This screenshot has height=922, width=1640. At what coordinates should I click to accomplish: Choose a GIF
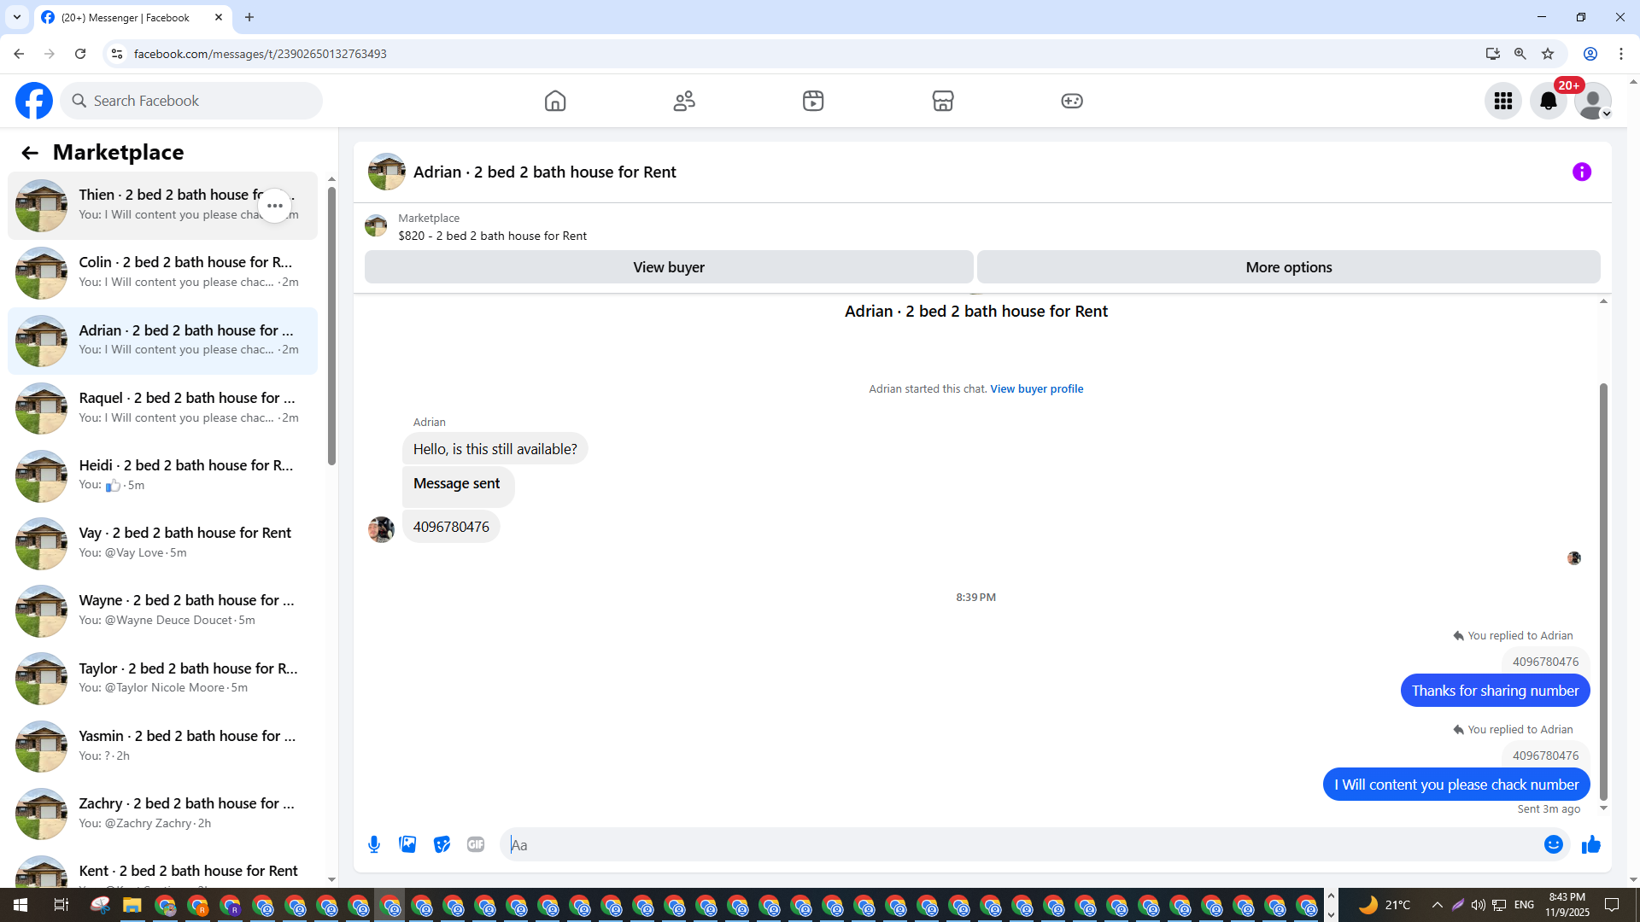click(x=476, y=844)
